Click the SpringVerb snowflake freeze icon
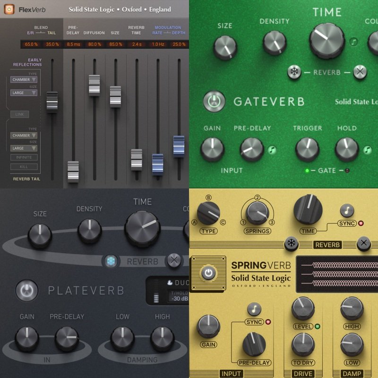This screenshot has height=378, width=378. (x=291, y=243)
